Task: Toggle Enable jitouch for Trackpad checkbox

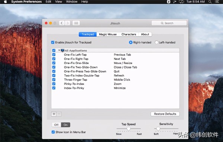Action: [53, 42]
